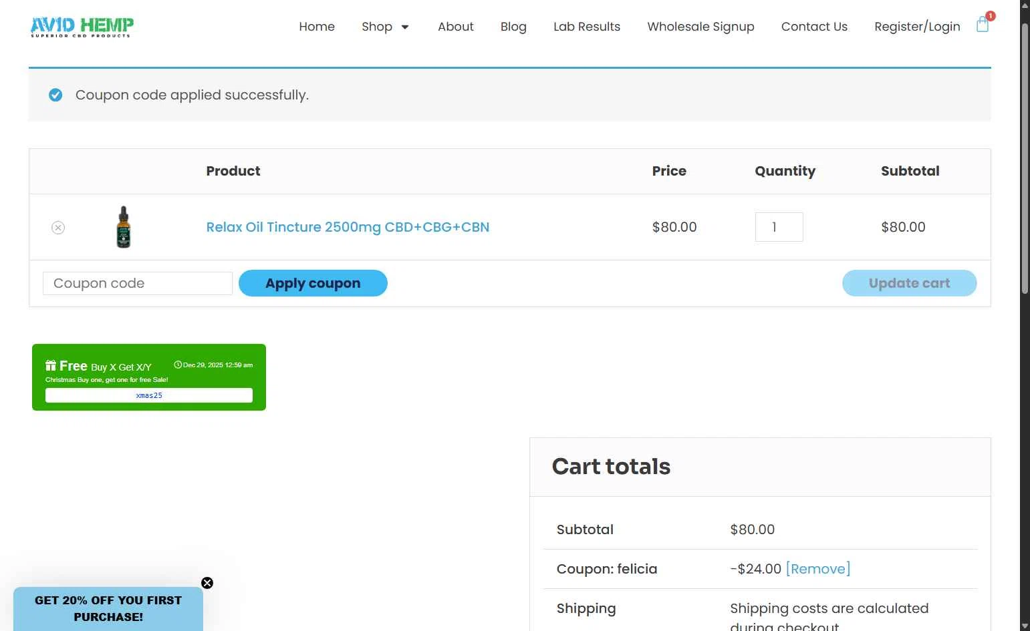This screenshot has height=631, width=1030.
Task: Click the quantity input box
Action: (x=779, y=227)
